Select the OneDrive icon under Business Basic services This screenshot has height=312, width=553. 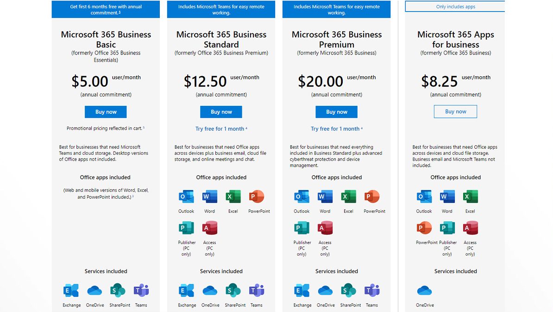[95, 290]
